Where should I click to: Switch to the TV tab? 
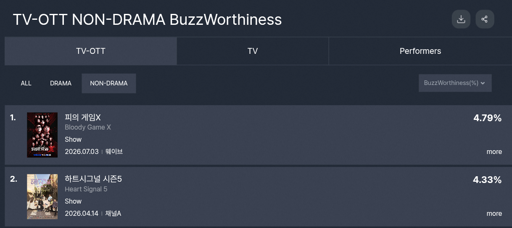(253, 51)
